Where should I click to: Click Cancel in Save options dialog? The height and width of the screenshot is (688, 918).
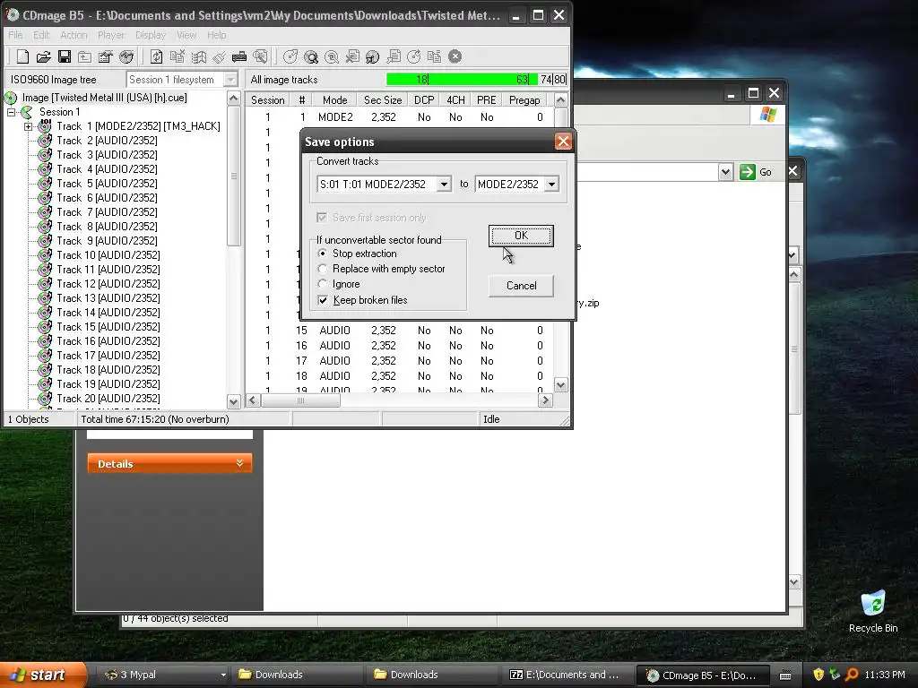coord(521,286)
